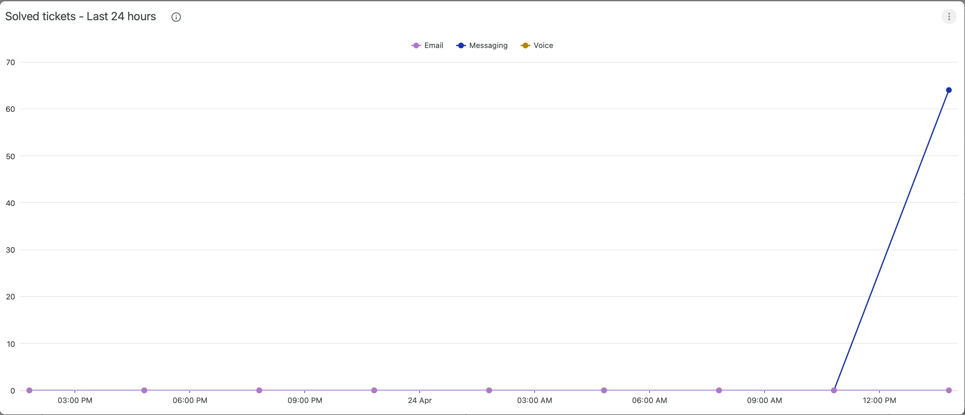Select data point between 09:00 AM and 12:00 PM

(x=834, y=390)
